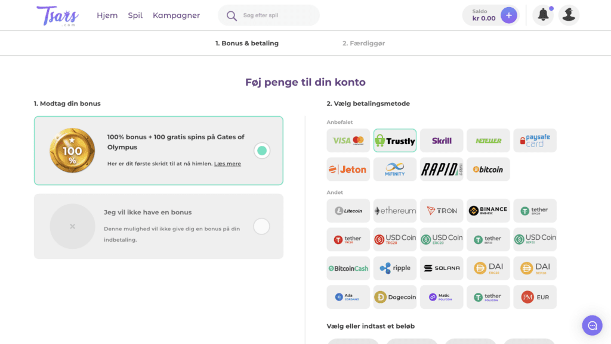This screenshot has height=344, width=611.
Task: Click the Jeg vil ikke have en bonus text
Action: pyautogui.click(x=148, y=212)
